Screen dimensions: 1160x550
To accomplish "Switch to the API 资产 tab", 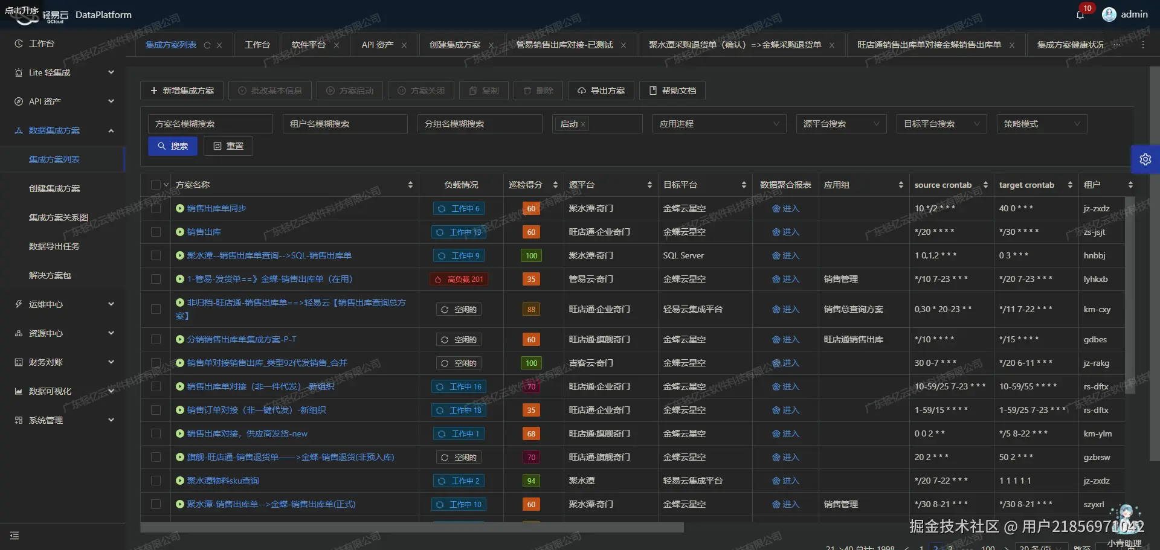I will pyautogui.click(x=376, y=45).
